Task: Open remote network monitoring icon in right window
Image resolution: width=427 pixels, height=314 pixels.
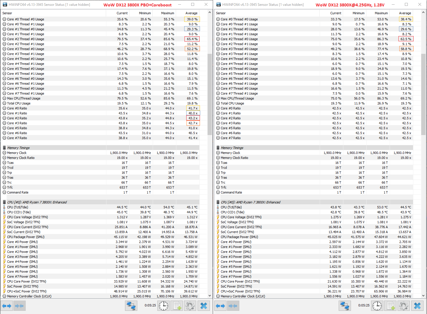Action: 345,306
